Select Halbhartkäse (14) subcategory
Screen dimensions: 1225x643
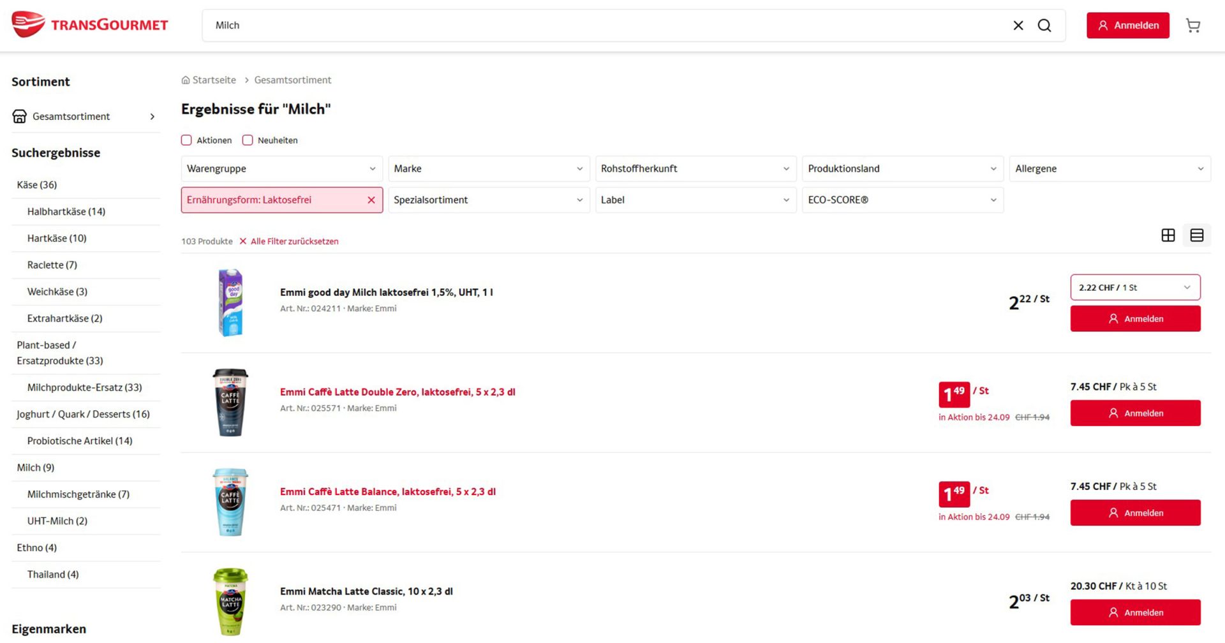(x=66, y=212)
